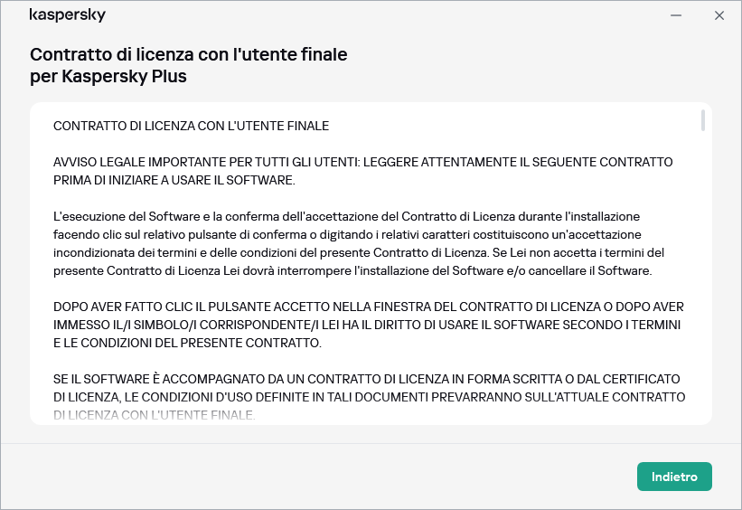Click the line starting 'DI LICENZA, LE CONDIZIONI D'USO'
Screen dimensions: 742x510
[x=369, y=397]
